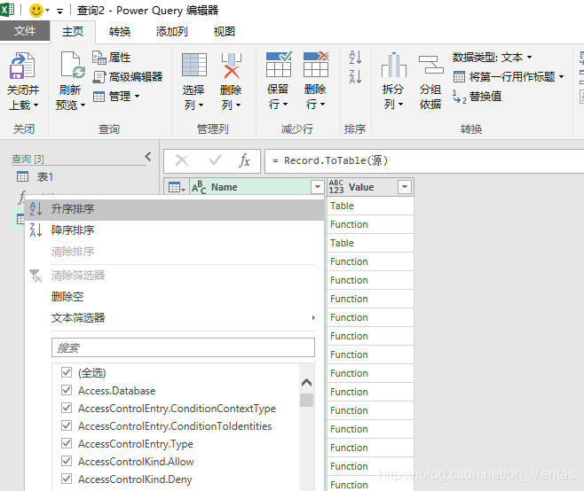Click the table corner menu icon

point(177,187)
